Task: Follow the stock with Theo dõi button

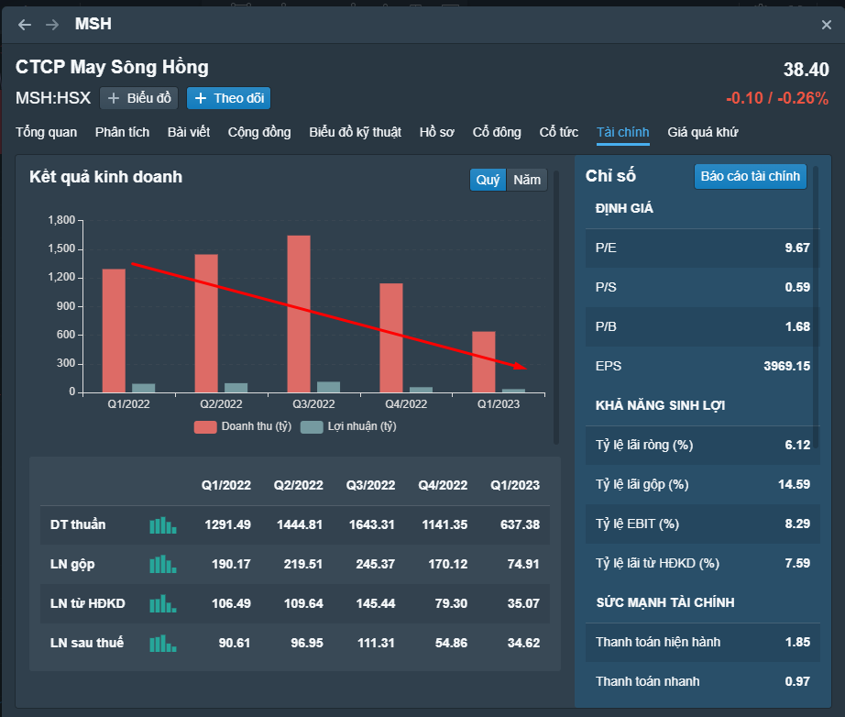Action: (228, 98)
